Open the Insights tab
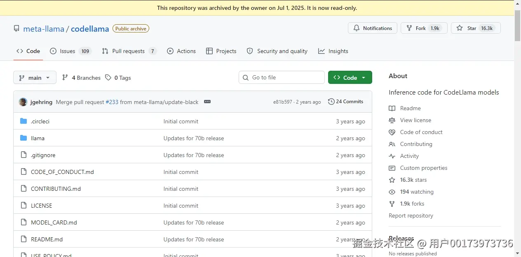Image resolution: width=521 pixels, height=257 pixels. pos(333,51)
